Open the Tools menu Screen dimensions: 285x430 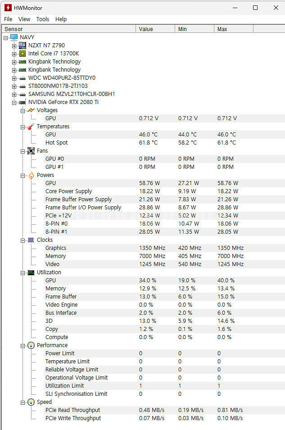[43, 19]
